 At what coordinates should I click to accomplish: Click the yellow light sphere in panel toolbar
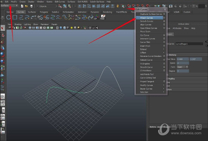pyautogui.click(x=71, y=28)
